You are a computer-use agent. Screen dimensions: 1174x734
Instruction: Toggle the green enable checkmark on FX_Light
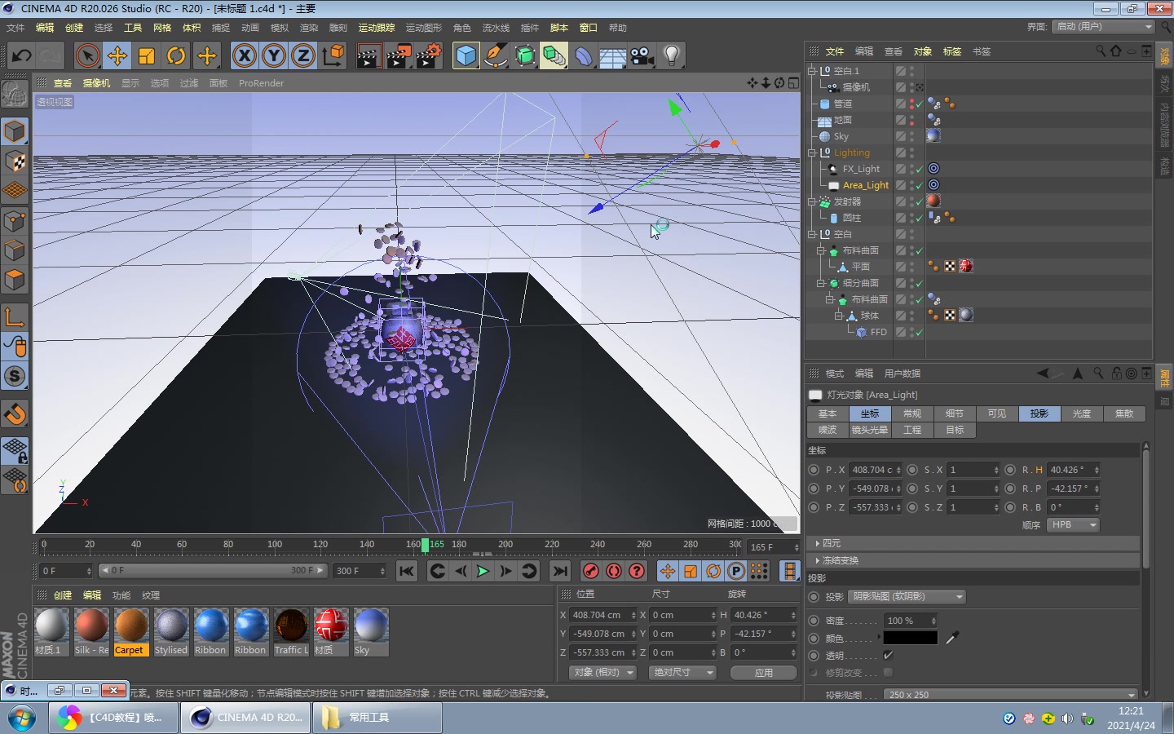pos(920,169)
